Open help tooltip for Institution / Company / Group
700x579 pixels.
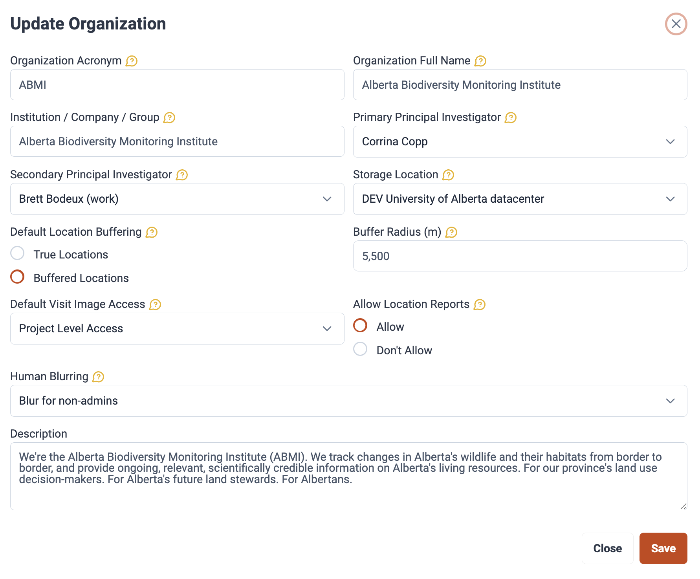tap(169, 118)
